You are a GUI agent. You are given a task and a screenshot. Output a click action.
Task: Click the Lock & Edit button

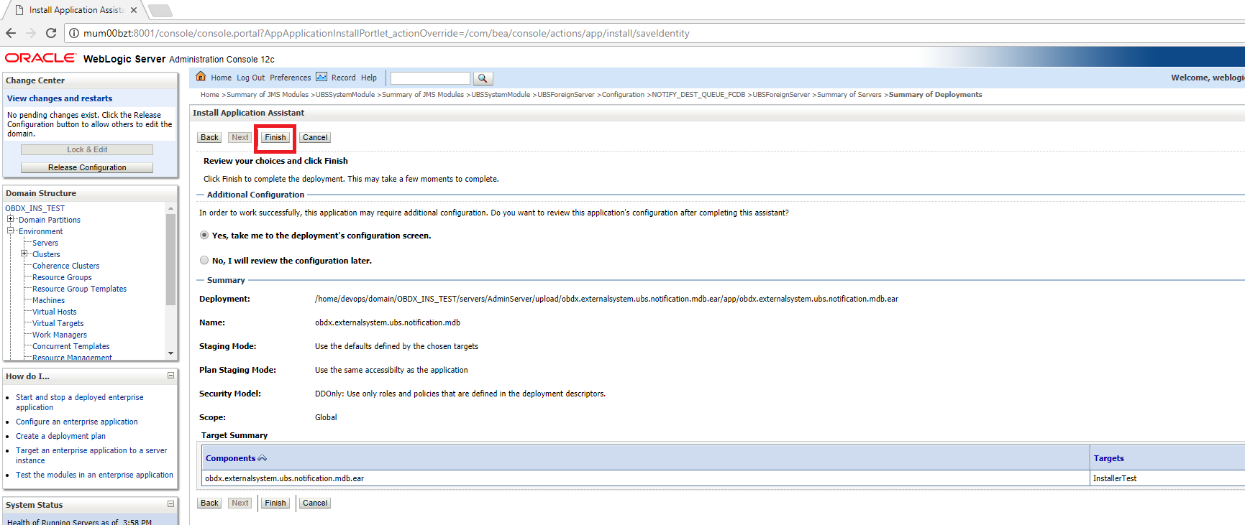87,149
